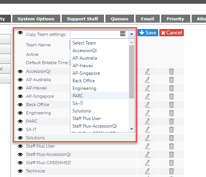Toggle eye icon beside Technical team

click(x=20, y=171)
